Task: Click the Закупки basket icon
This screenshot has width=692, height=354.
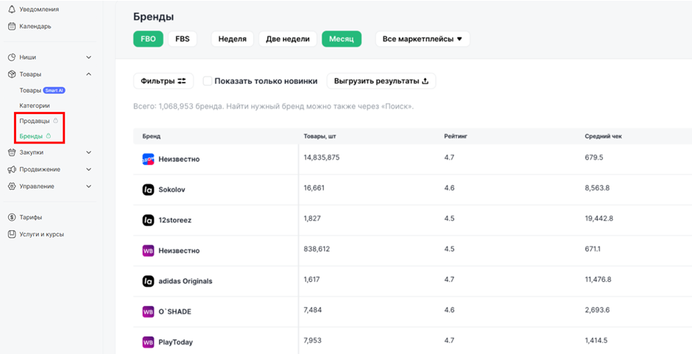Action: coord(12,152)
